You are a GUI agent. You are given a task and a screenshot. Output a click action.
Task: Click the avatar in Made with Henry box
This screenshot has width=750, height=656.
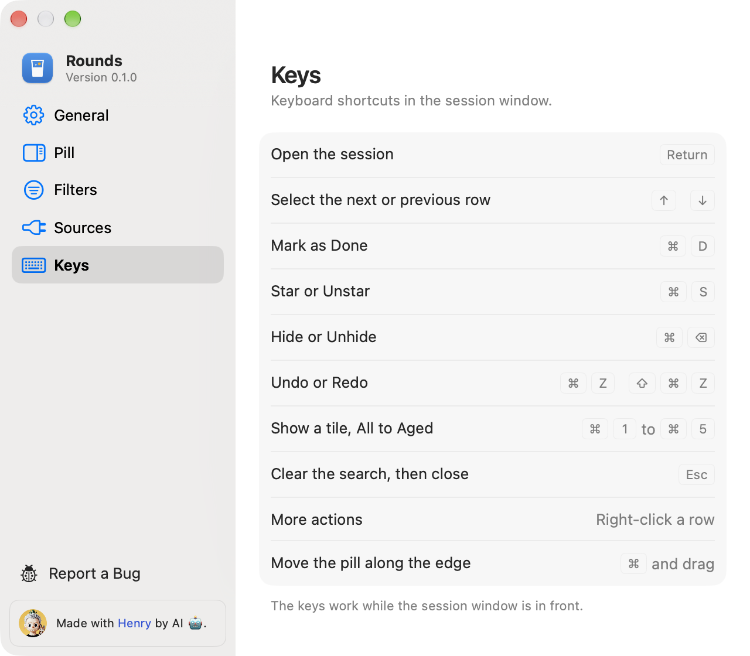coord(33,623)
